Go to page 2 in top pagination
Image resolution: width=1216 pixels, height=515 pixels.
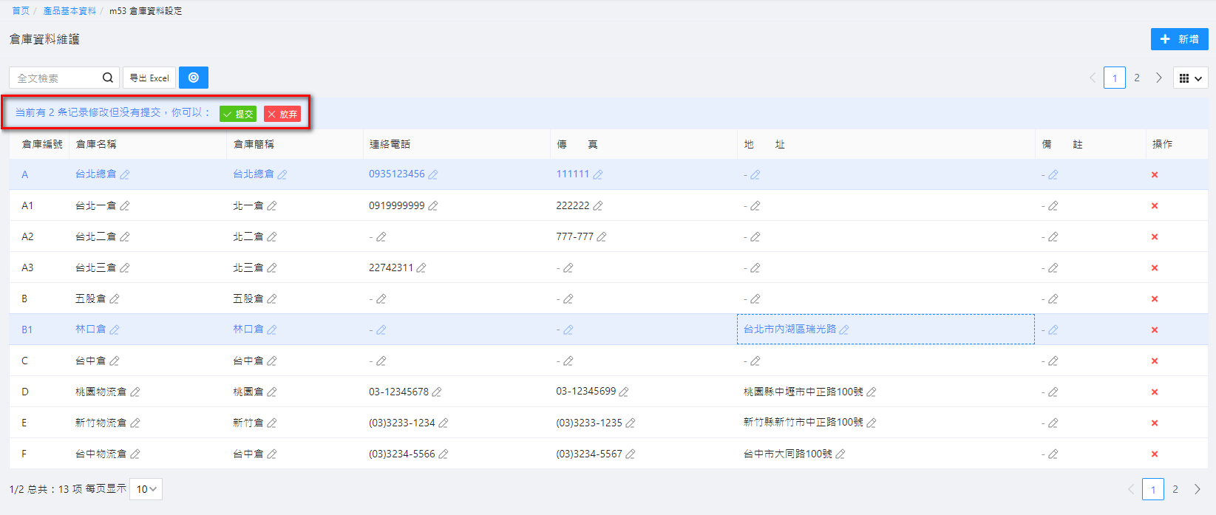coord(1137,78)
